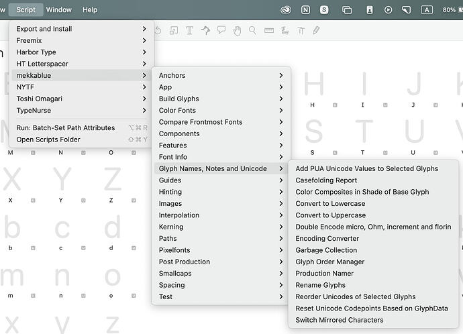This screenshot has height=334, width=463.
Task: Click the tag-shaped menu bar icon
Action: (x=407, y=10)
